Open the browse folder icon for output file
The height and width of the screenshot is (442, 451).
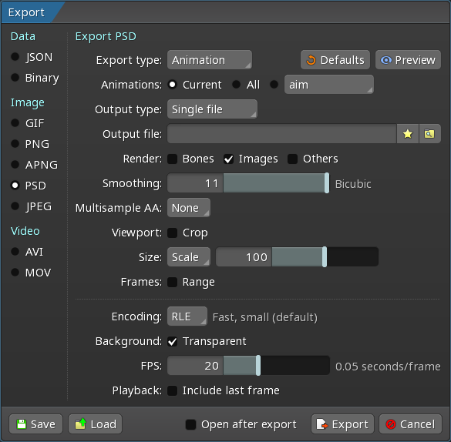[429, 134]
